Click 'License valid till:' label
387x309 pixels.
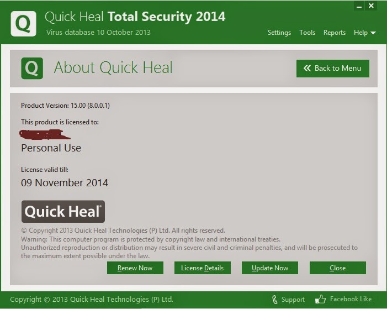pyautogui.click(x=45, y=170)
